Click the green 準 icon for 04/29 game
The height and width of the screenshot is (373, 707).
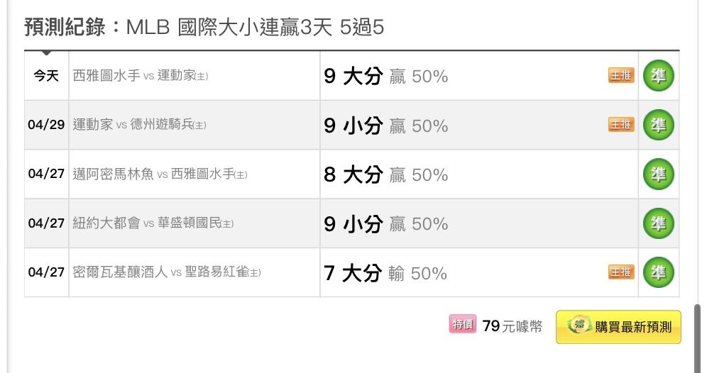(x=658, y=125)
